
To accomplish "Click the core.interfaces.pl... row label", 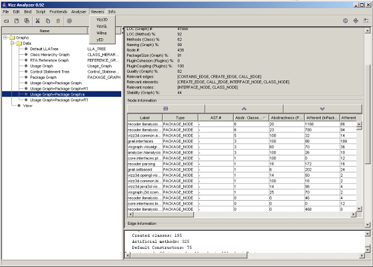I will (x=145, y=158).
